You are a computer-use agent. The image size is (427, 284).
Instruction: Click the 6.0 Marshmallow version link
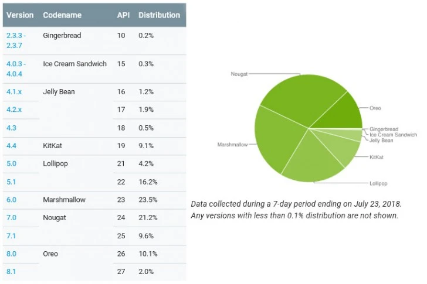(x=11, y=200)
